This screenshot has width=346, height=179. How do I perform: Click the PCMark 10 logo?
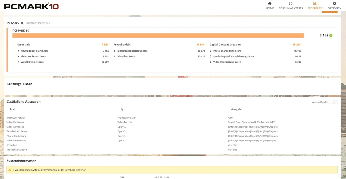[31, 6]
